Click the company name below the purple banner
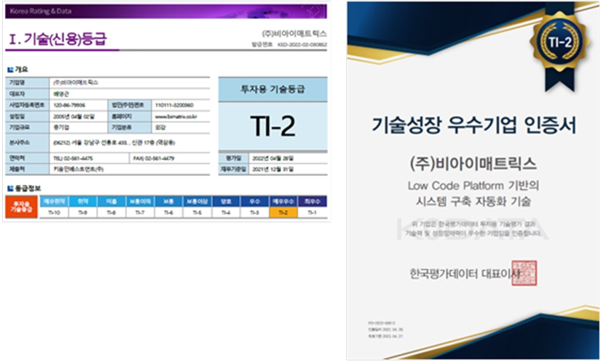 [x=294, y=33]
